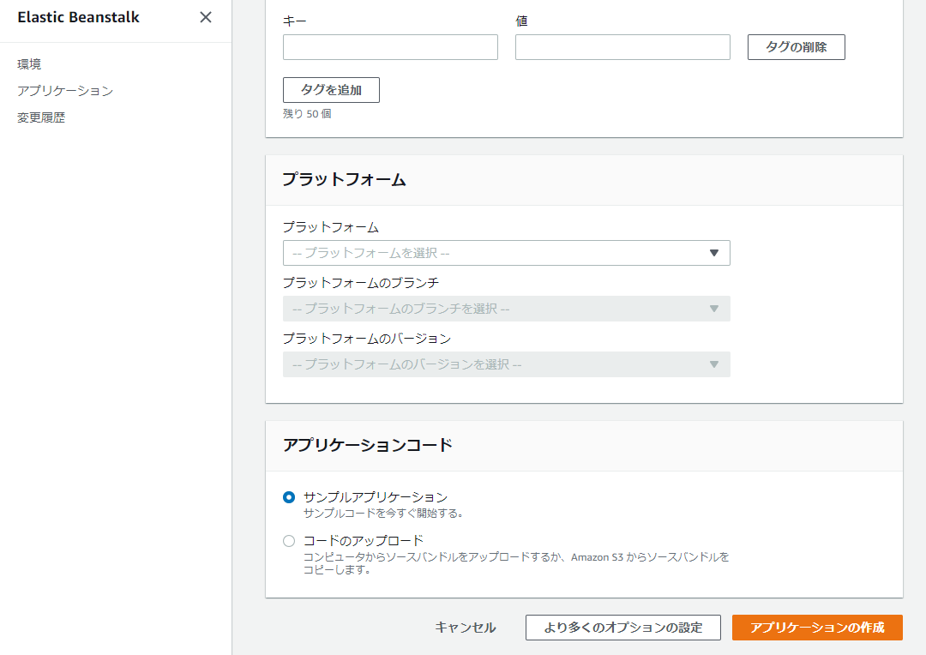Click the キー tag input field
The image size is (926, 655).
pyautogui.click(x=390, y=47)
